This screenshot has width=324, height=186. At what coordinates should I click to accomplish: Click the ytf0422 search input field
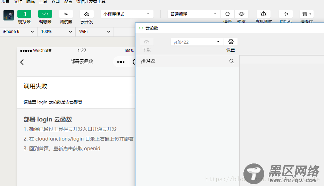[x=188, y=61]
